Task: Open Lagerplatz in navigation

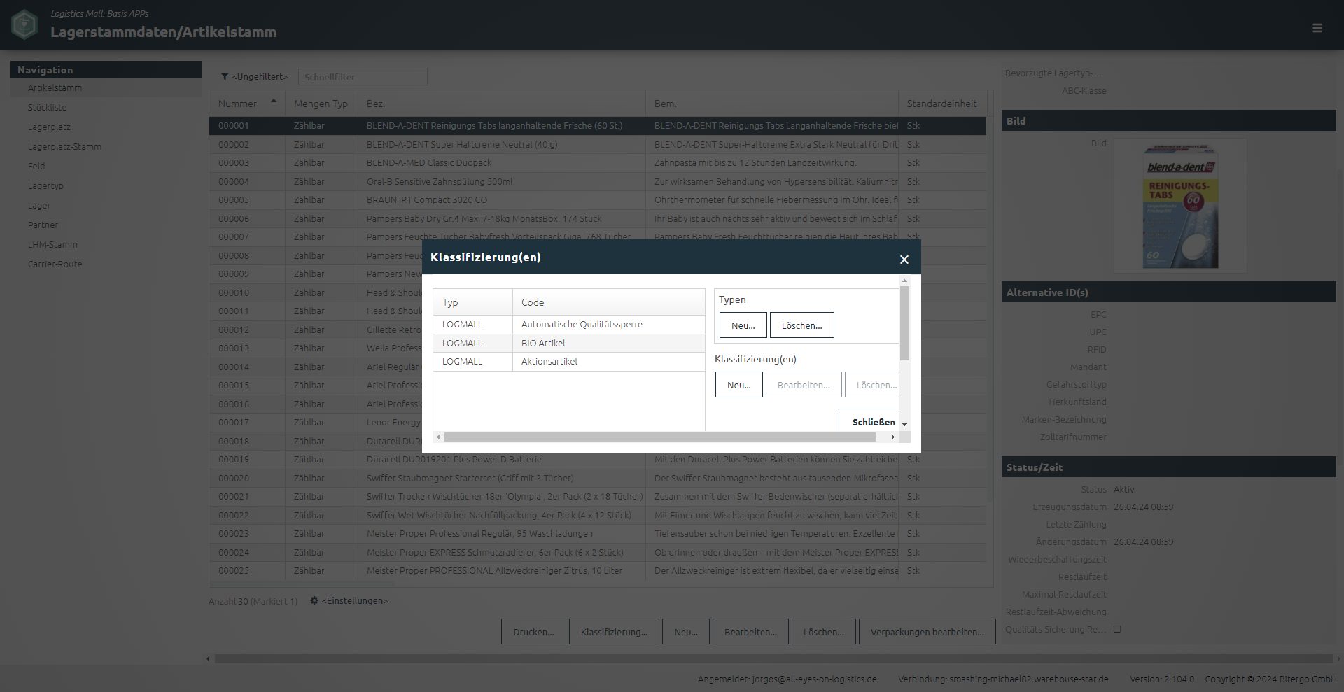Action: pyautogui.click(x=49, y=127)
